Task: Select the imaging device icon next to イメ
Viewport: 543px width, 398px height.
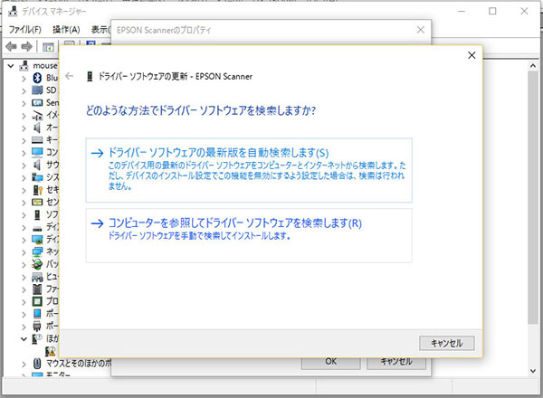Action: click(37, 115)
